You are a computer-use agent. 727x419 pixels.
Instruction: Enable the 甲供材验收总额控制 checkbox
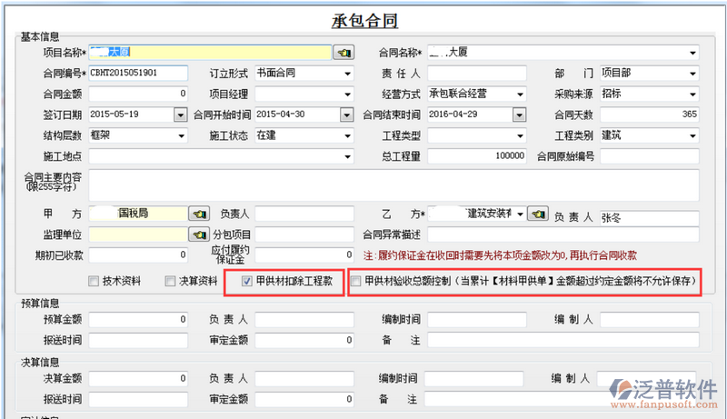pos(356,281)
